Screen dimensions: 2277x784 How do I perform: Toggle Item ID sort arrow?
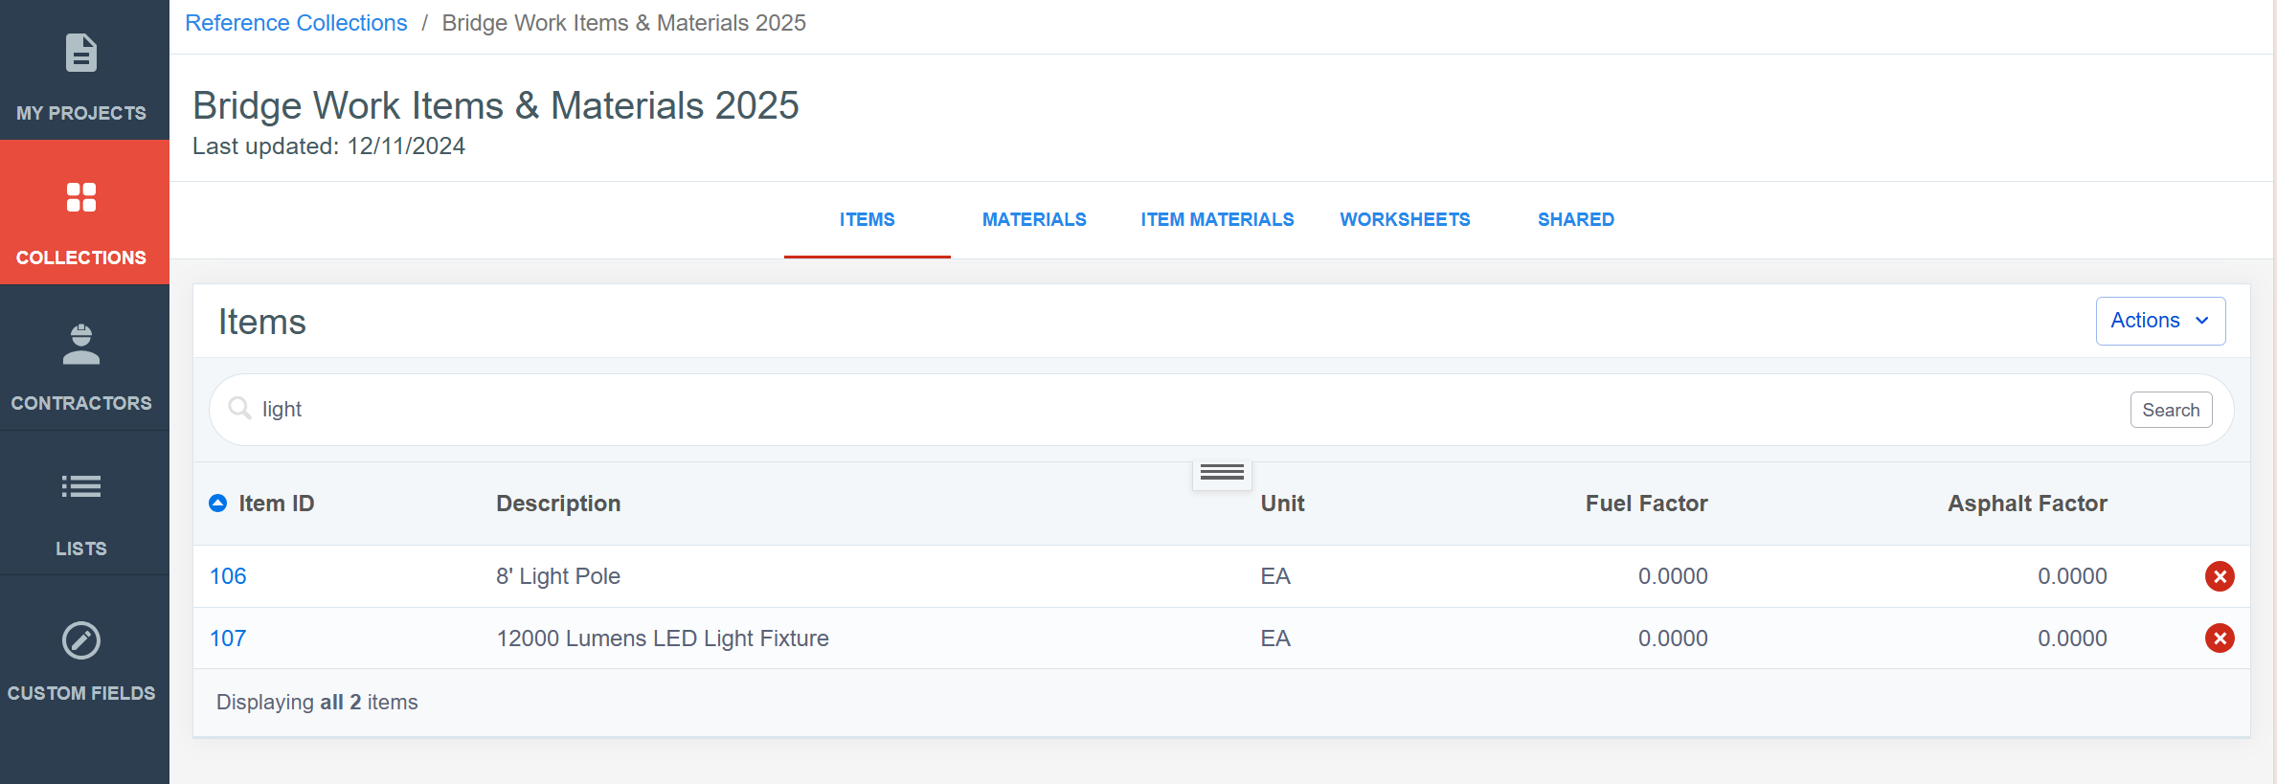[x=218, y=504]
